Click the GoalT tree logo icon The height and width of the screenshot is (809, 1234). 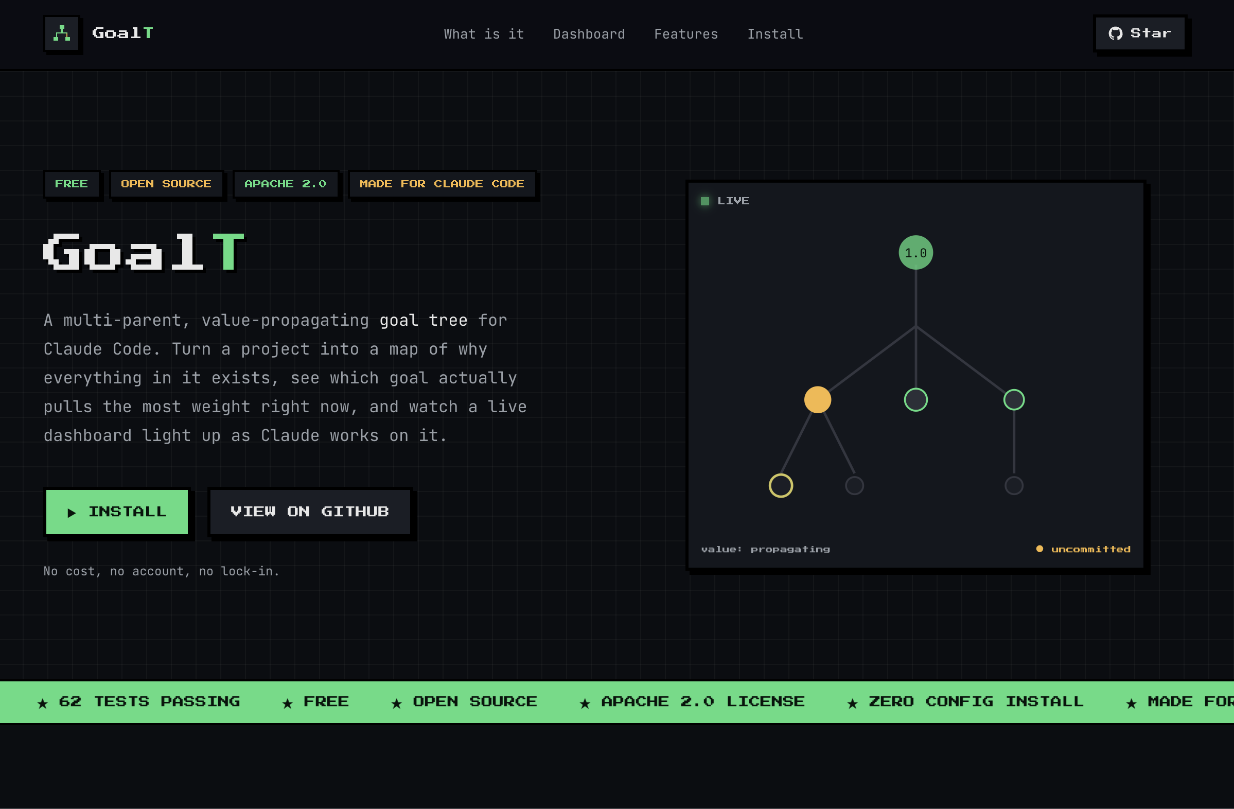62,34
